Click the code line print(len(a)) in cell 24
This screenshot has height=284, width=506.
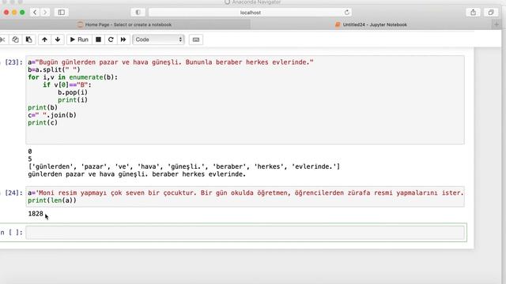coord(52,200)
